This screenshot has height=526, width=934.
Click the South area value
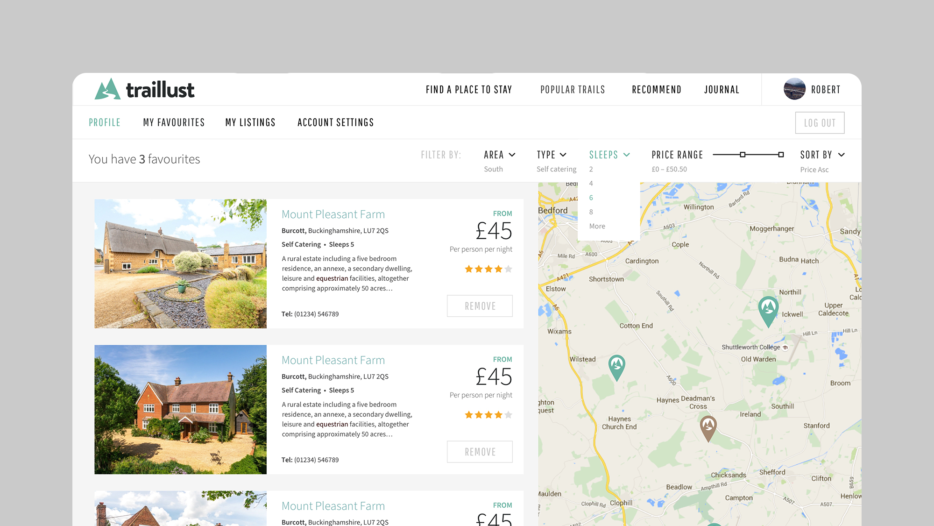[493, 169]
